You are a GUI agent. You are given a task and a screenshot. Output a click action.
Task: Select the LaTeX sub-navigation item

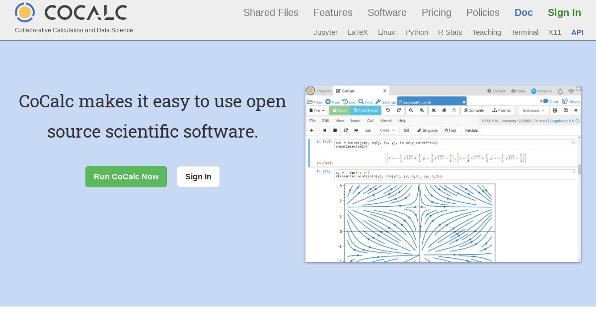tap(358, 32)
